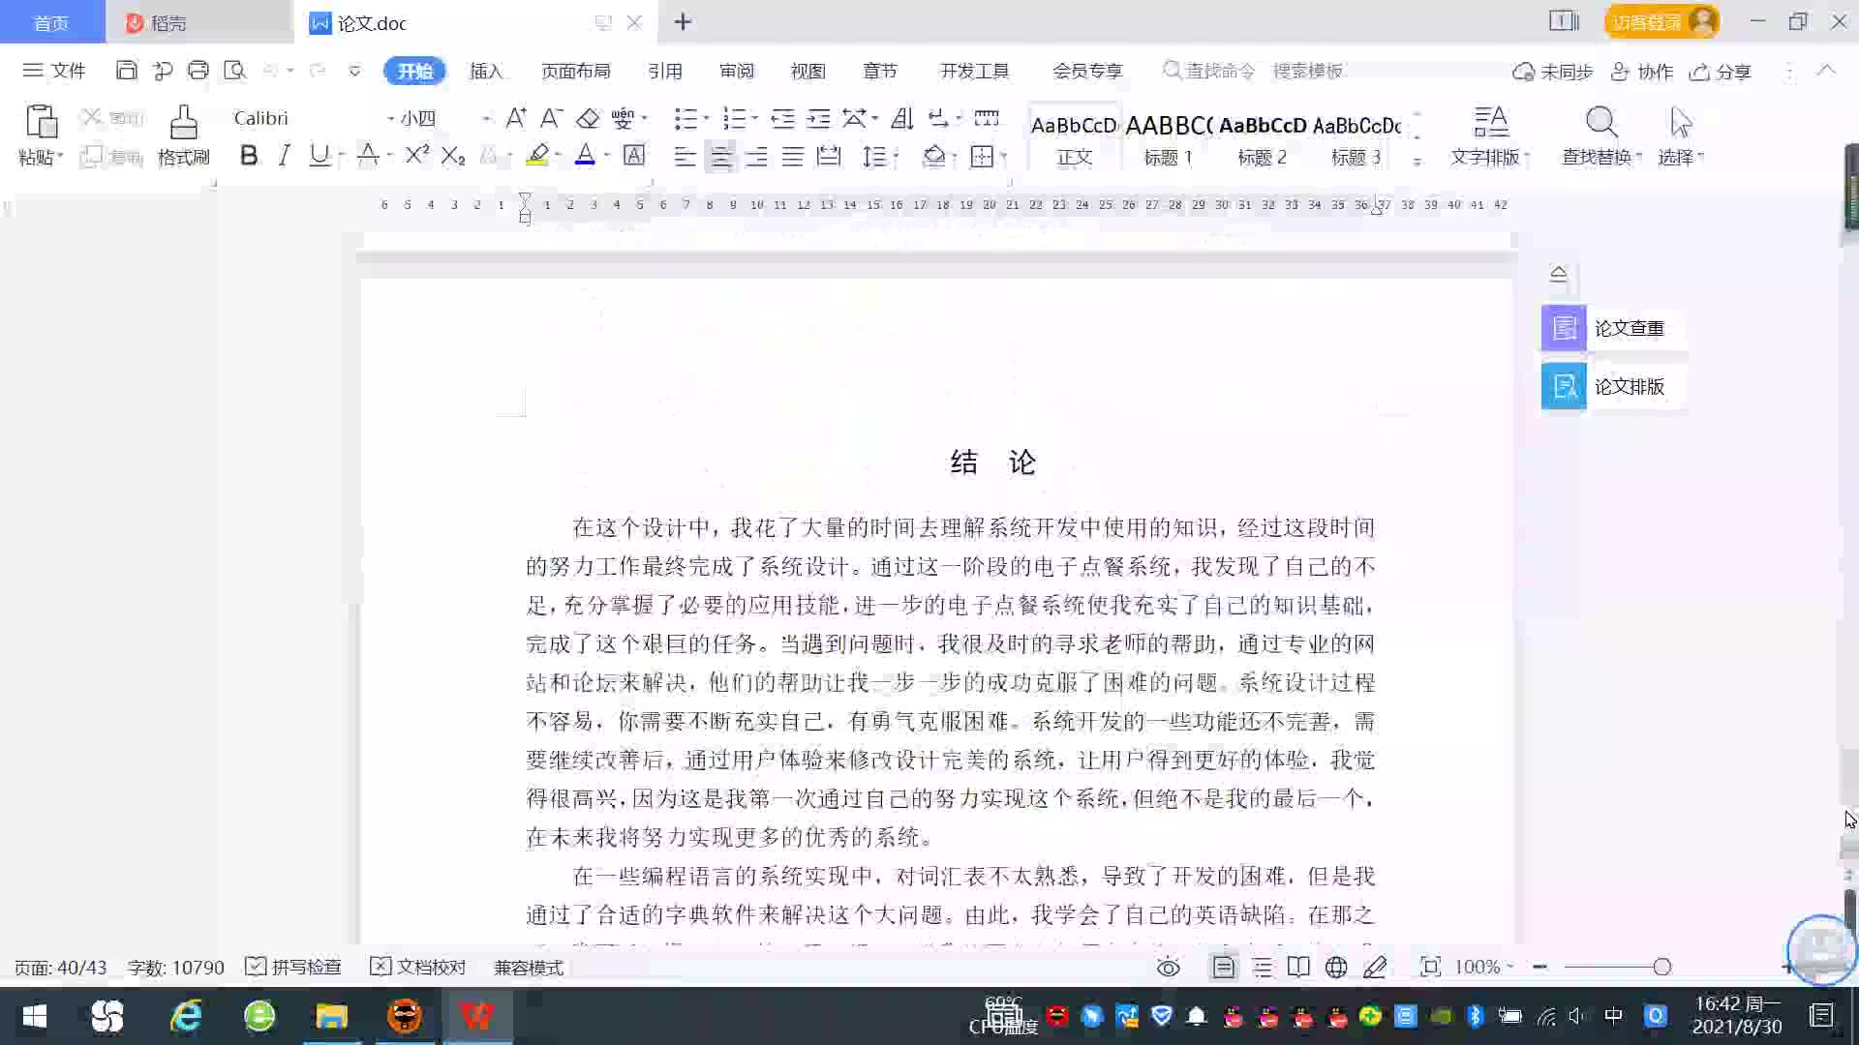Toggle Bold formatting

[x=249, y=155]
